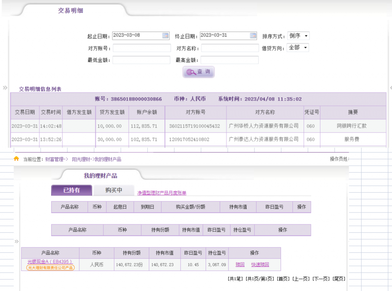
Task: Click the 交易时间 column header
Action: (x=51, y=112)
